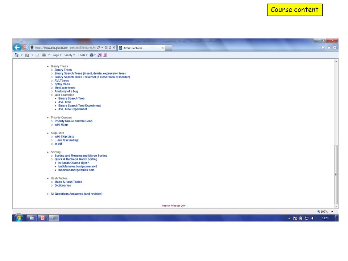
Task: Open the AVLTtrees link
Action: [x=62, y=80]
